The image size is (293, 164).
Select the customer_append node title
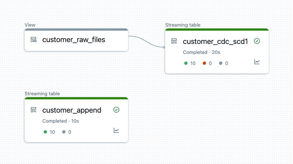[72, 110]
